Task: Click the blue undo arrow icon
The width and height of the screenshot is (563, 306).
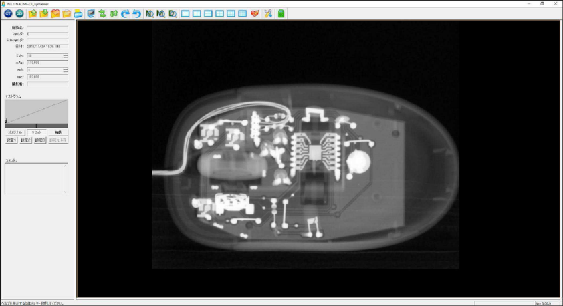Action: tap(136, 13)
